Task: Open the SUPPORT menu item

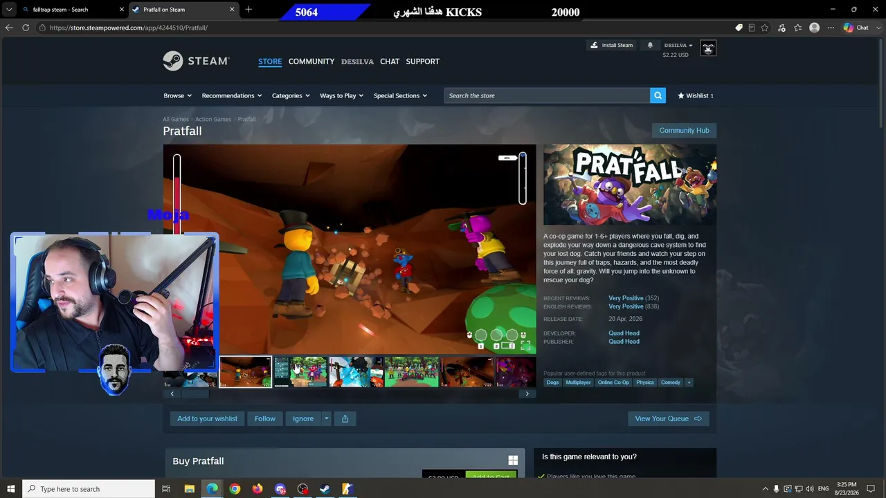Action: (x=423, y=62)
